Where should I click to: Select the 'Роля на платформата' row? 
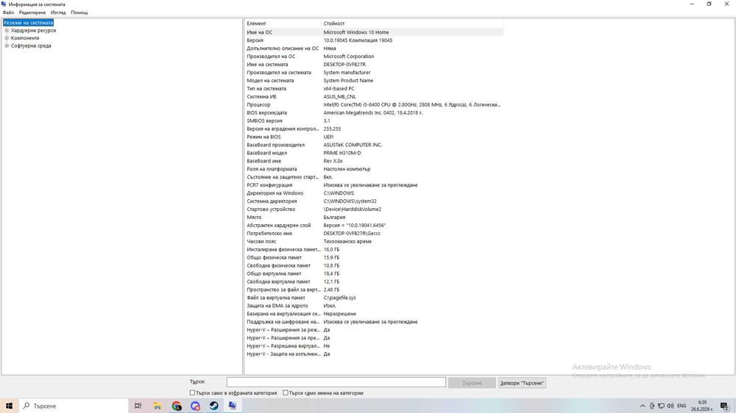(374, 169)
